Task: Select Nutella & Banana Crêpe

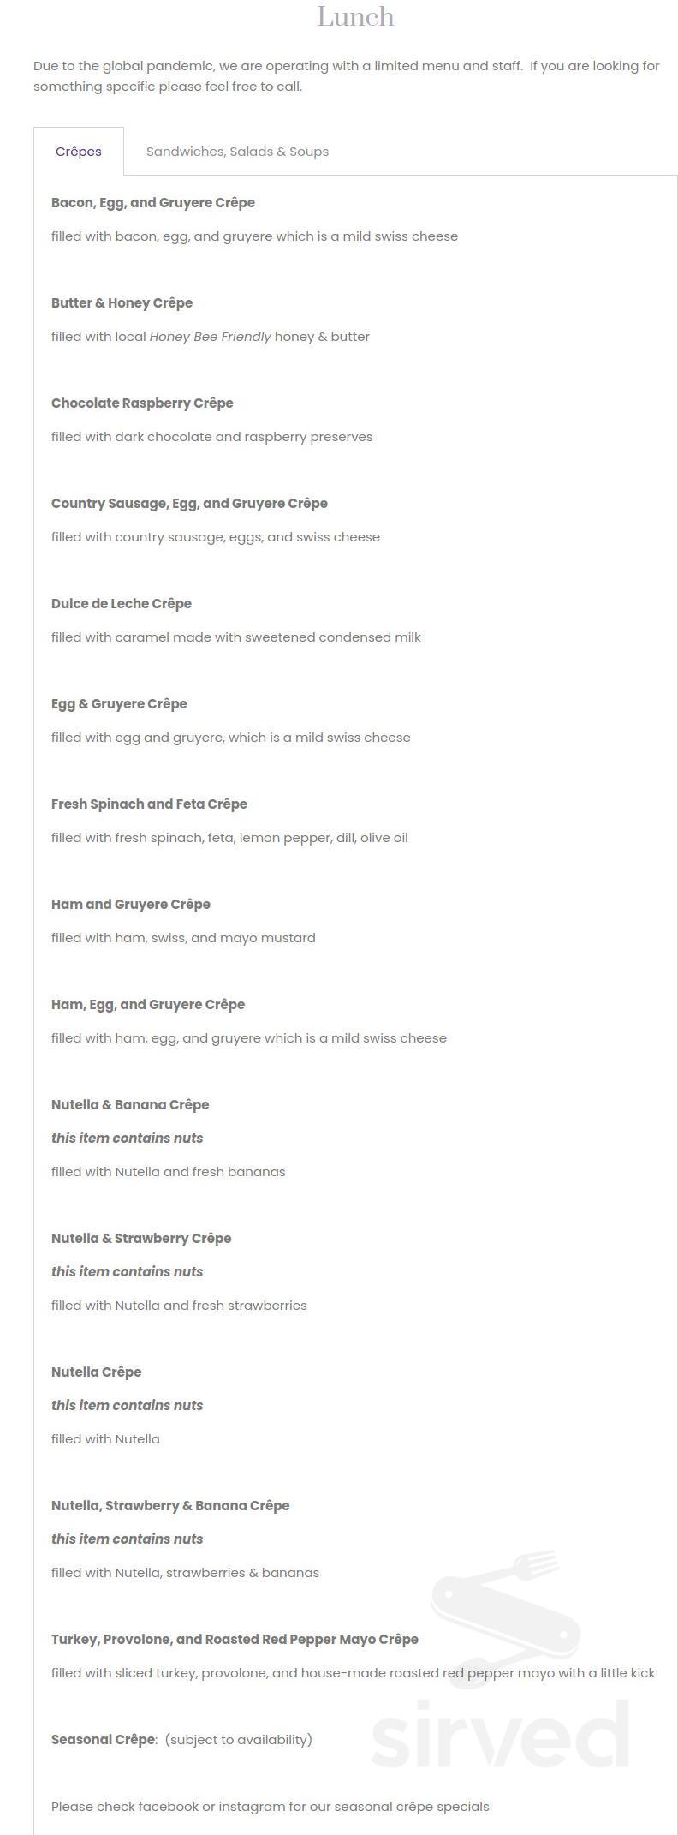Action: (x=130, y=1104)
